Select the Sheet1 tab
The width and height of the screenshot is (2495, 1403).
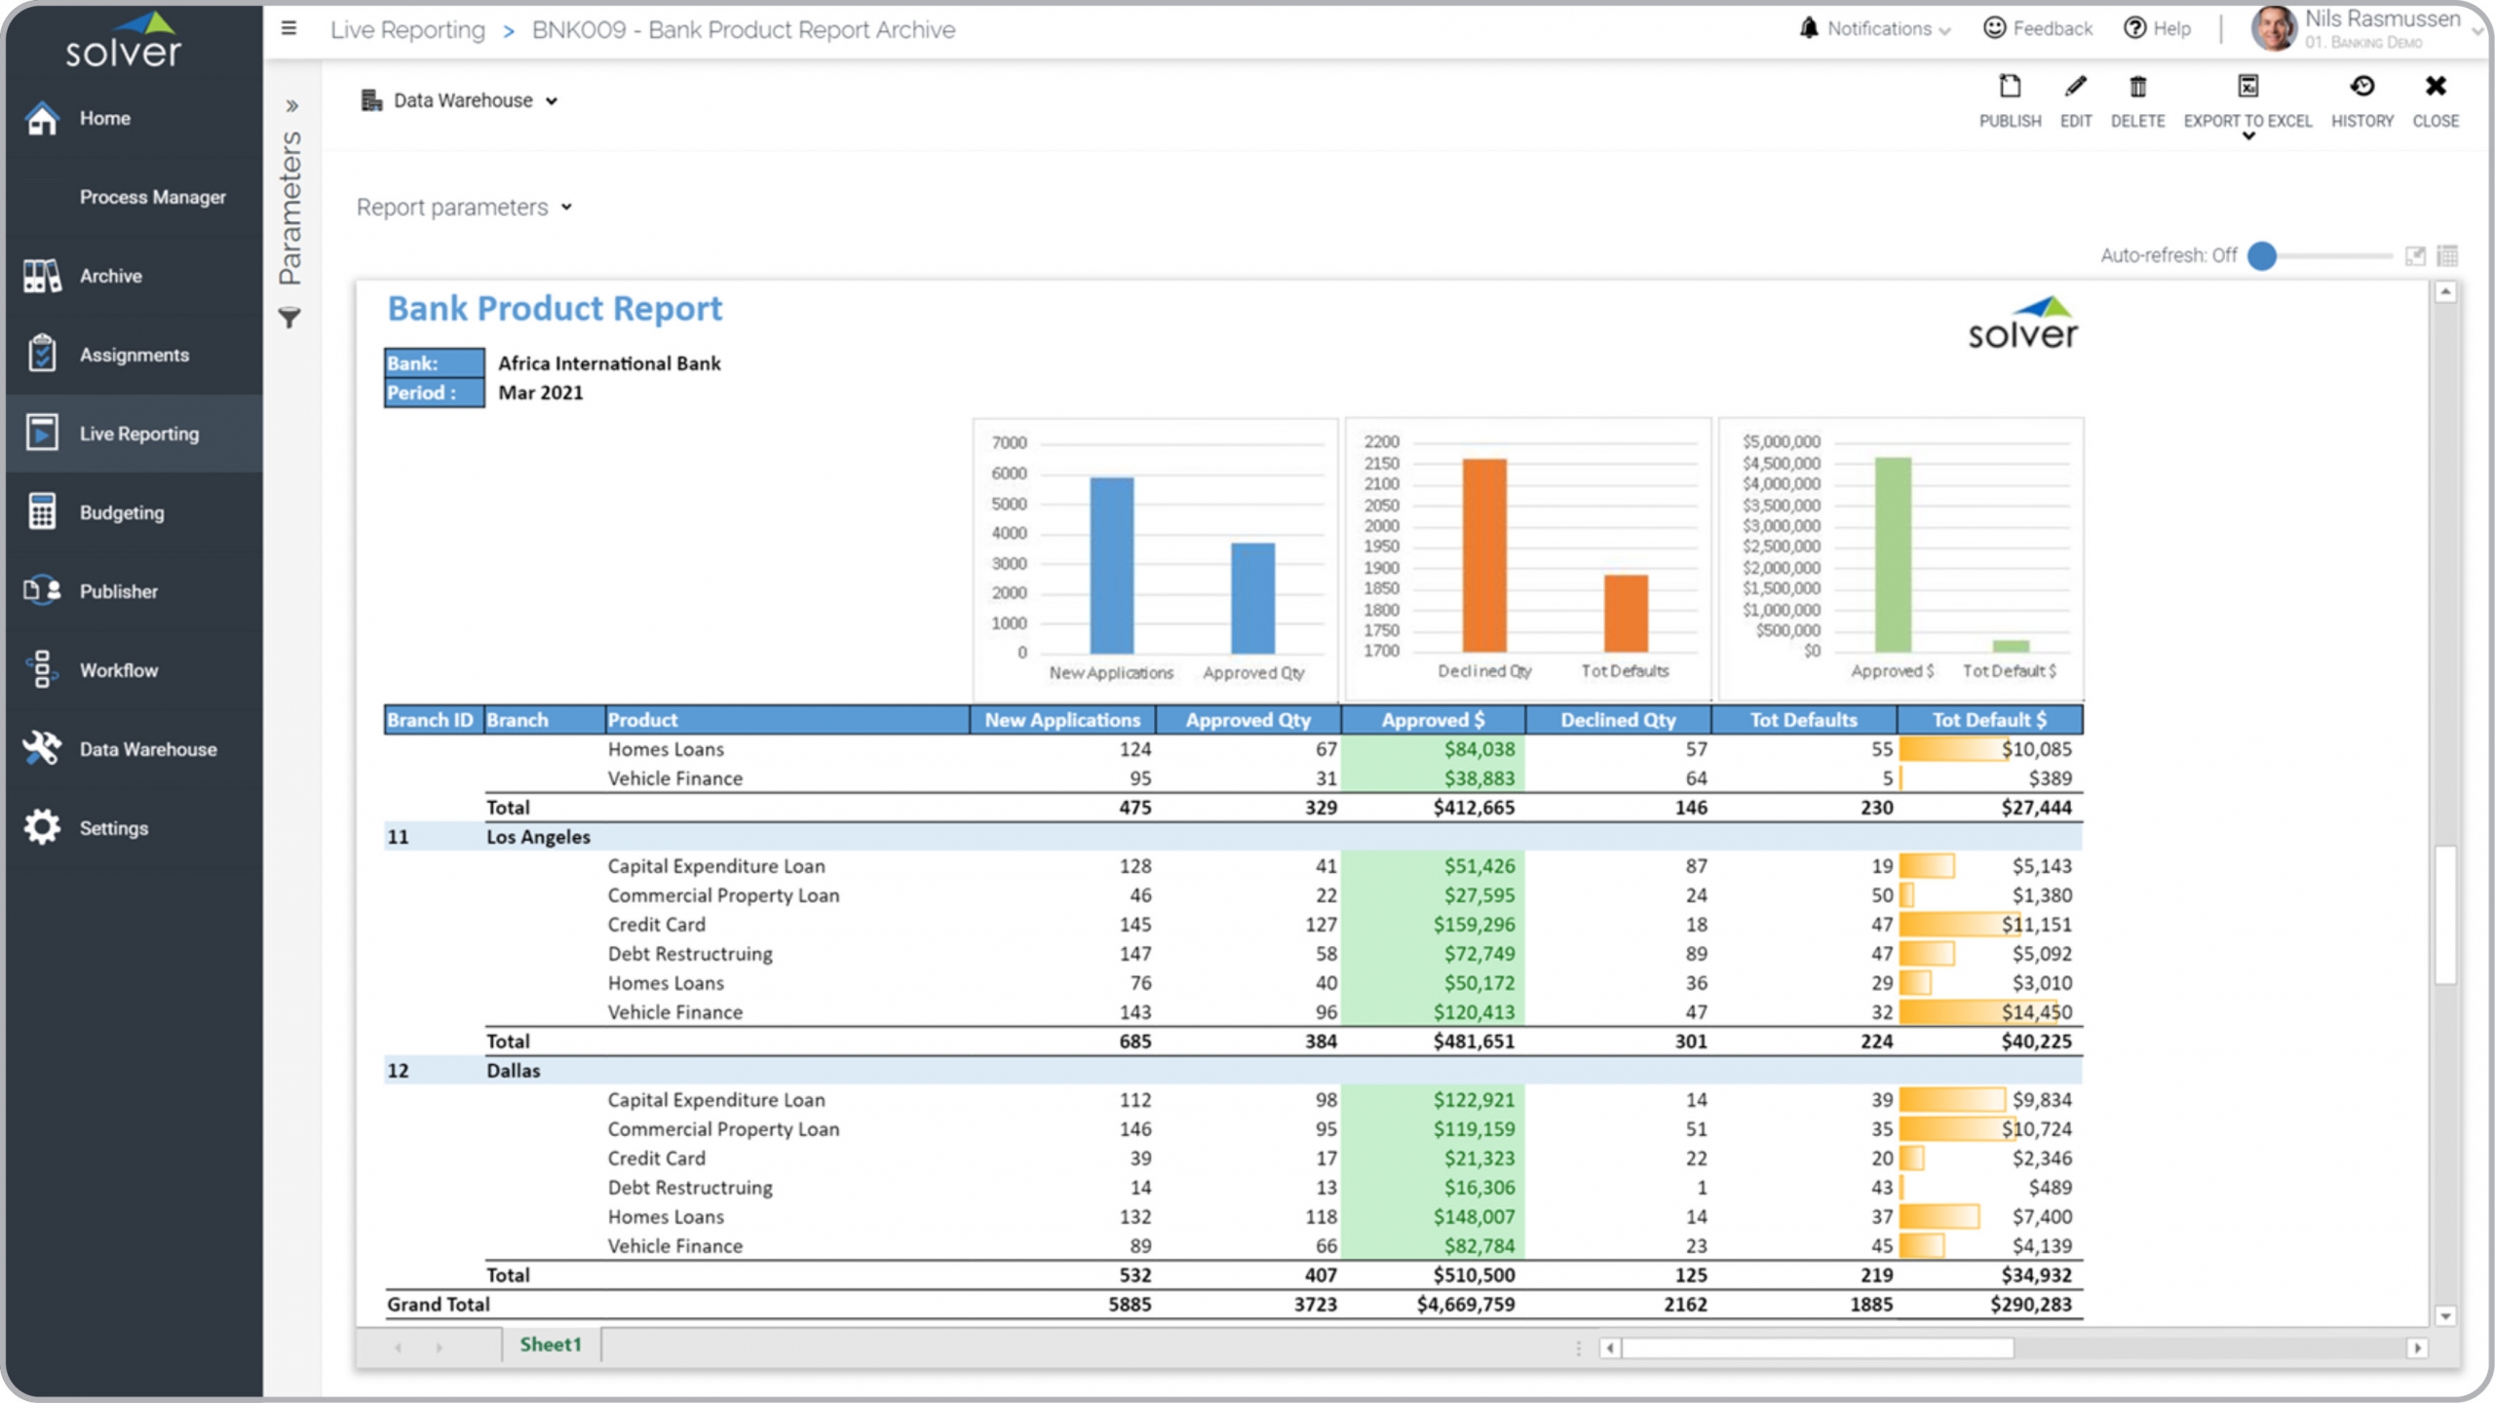tap(550, 1345)
